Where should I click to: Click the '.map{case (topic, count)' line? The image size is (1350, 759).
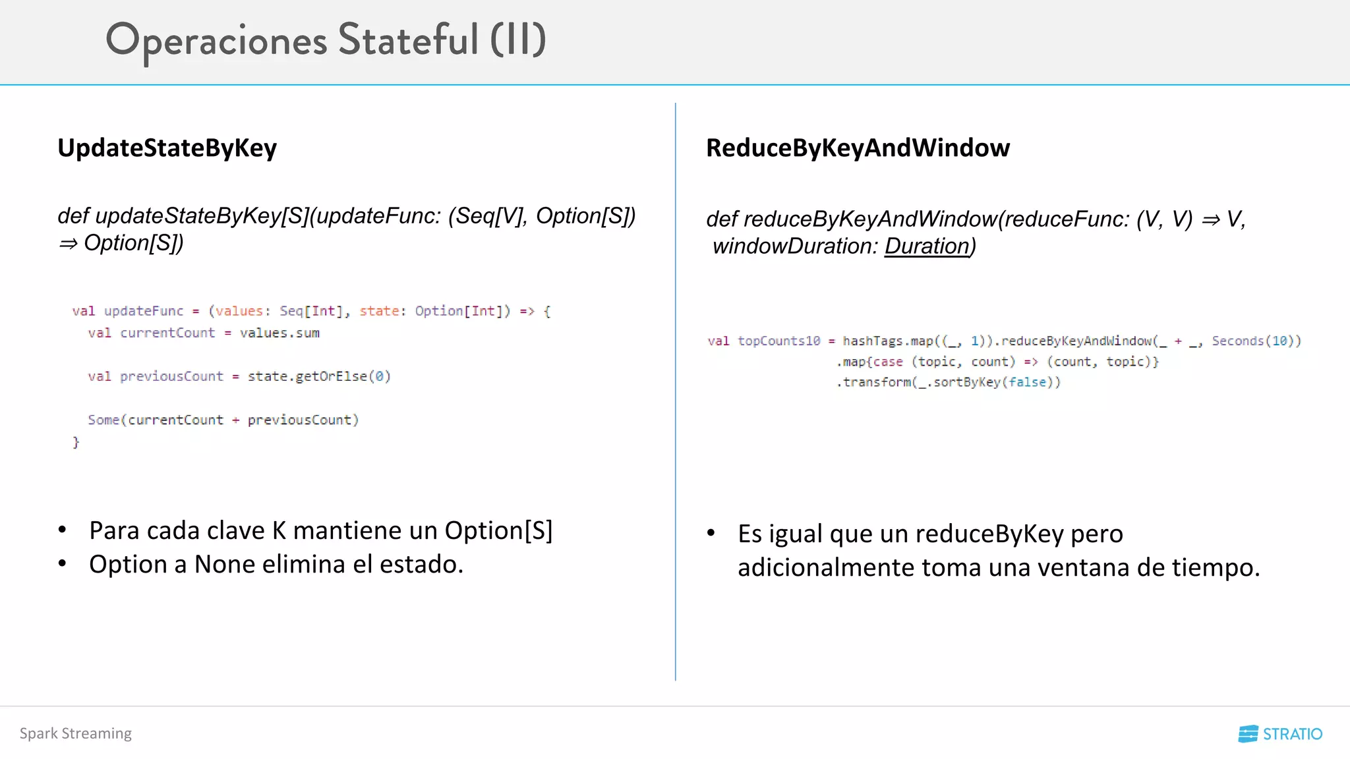(x=997, y=362)
